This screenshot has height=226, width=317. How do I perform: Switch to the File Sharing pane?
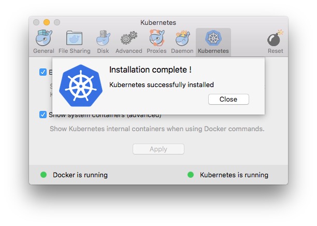tap(74, 42)
